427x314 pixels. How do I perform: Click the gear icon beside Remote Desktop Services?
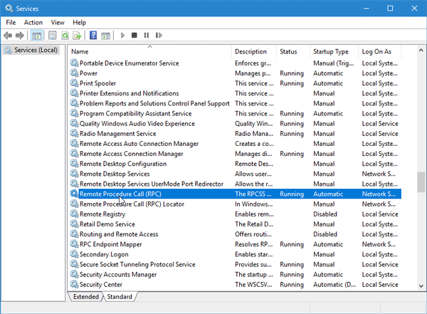(x=74, y=173)
